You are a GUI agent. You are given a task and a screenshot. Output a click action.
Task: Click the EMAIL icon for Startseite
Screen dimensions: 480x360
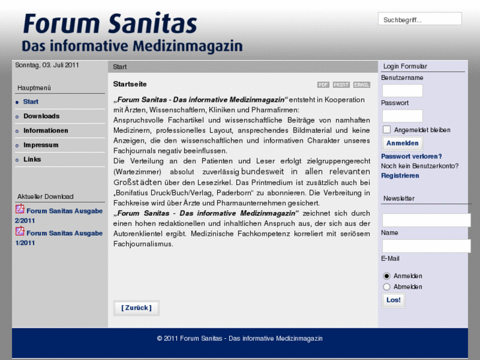pyautogui.click(x=362, y=85)
